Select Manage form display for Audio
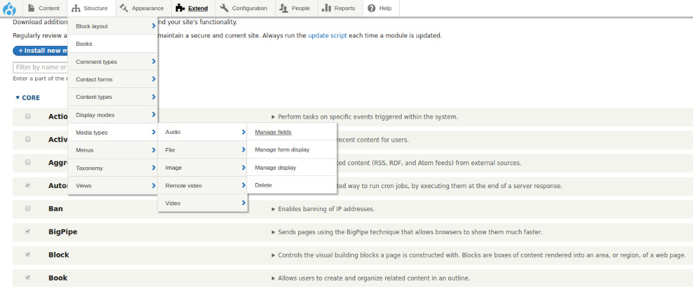 [292, 150]
